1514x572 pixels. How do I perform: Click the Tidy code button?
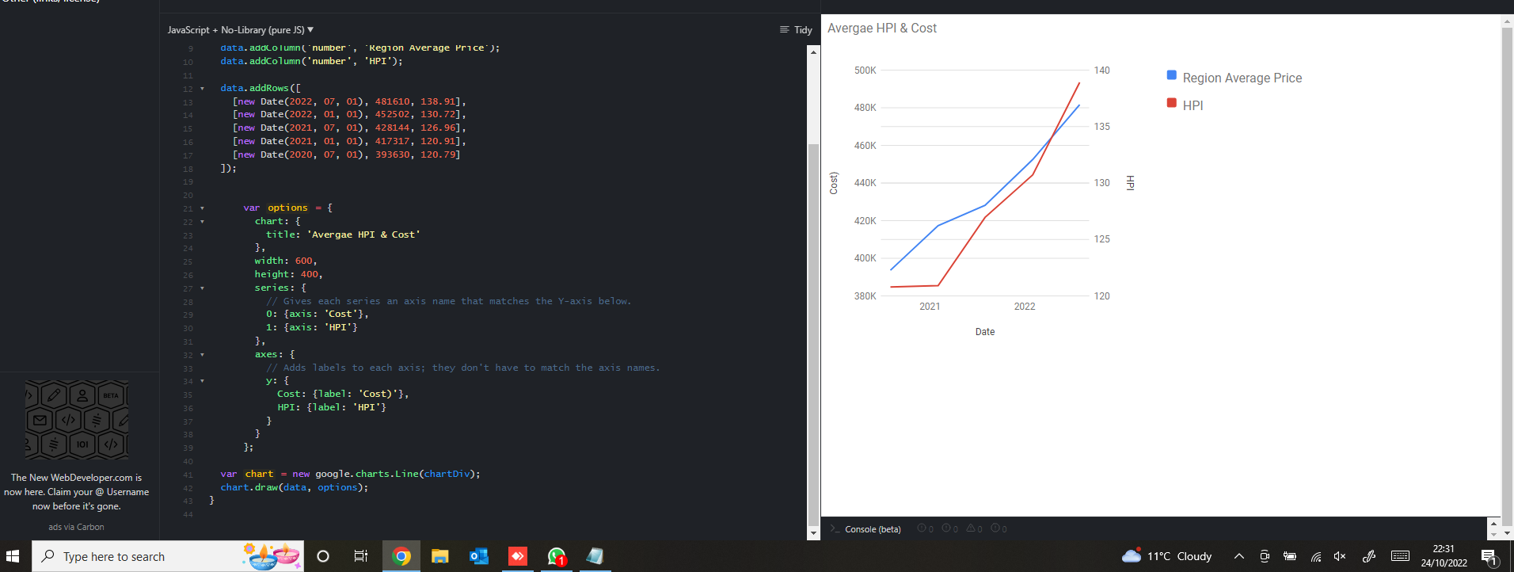pos(796,30)
